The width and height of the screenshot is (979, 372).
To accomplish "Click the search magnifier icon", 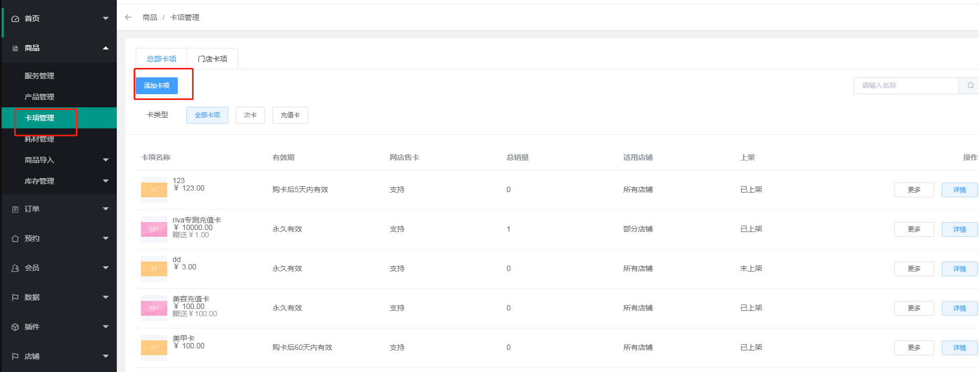I will (x=970, y=85).
